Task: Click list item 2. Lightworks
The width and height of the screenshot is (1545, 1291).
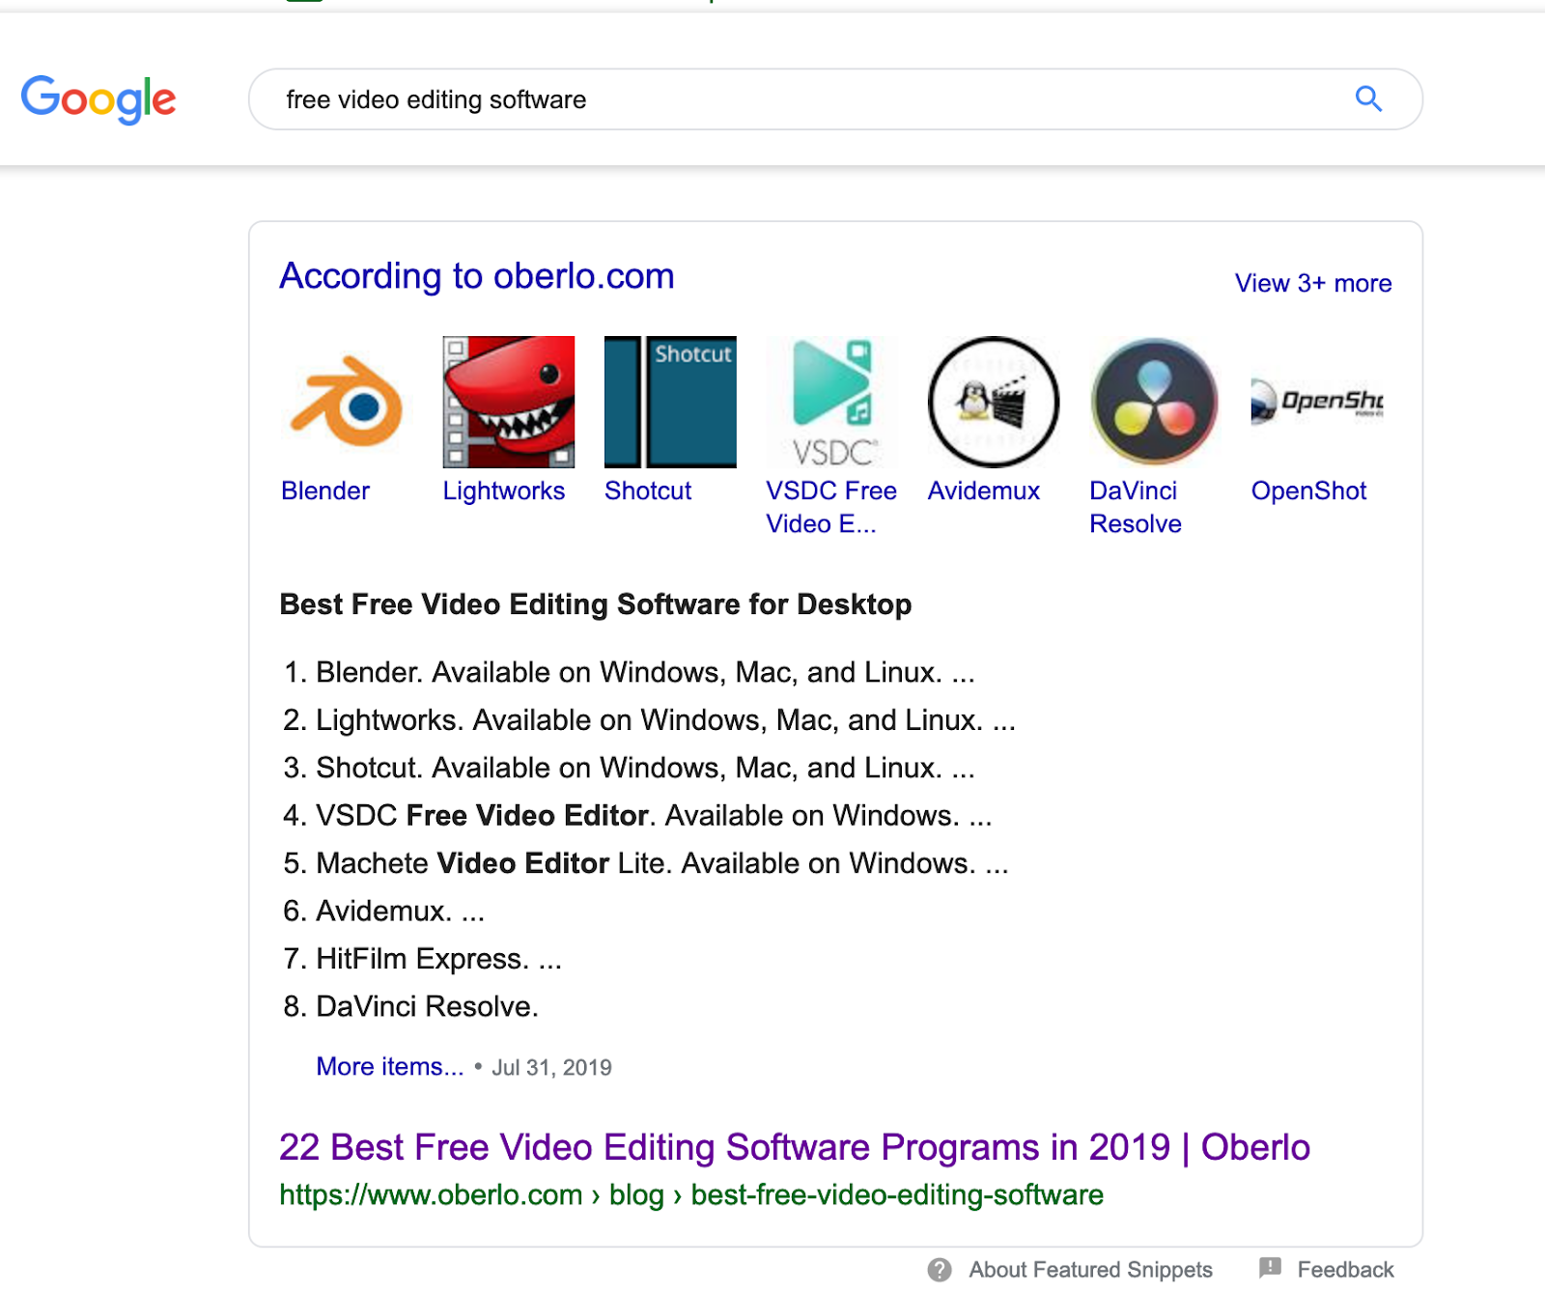Action: click(650, 720)
